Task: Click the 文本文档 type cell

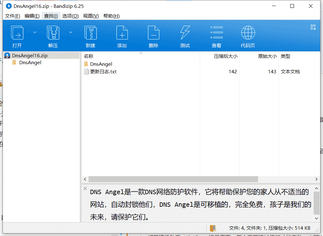Action: pos(290,72)
